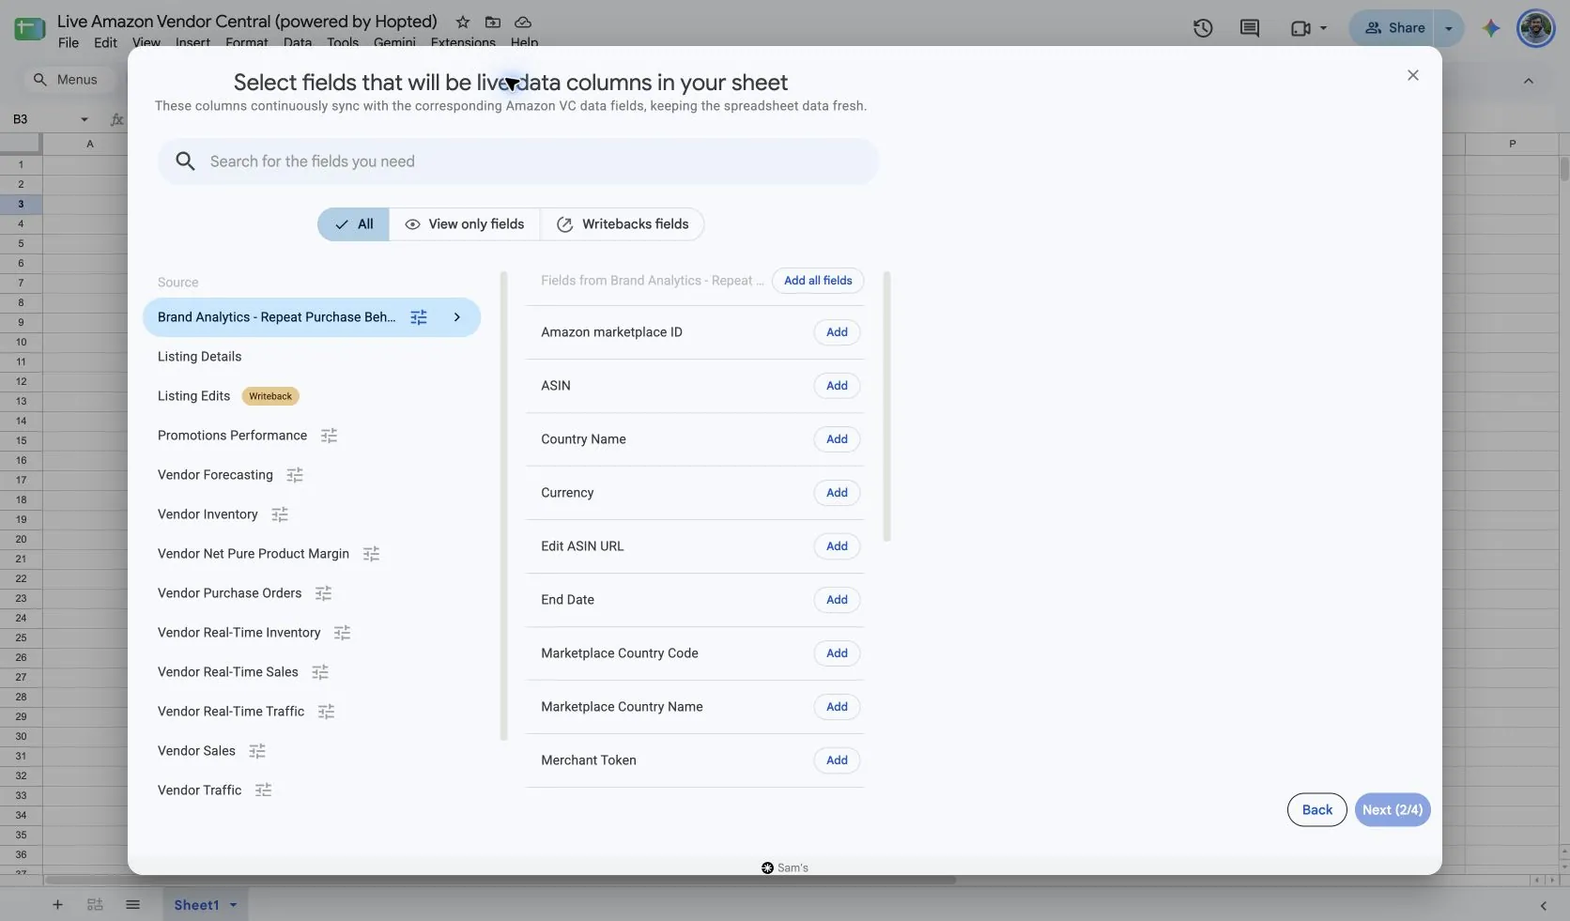Image resolution: width=1570 pixels, height=921 pixels.
Task: Check cloud save status icon
Action: click(523, 22)
